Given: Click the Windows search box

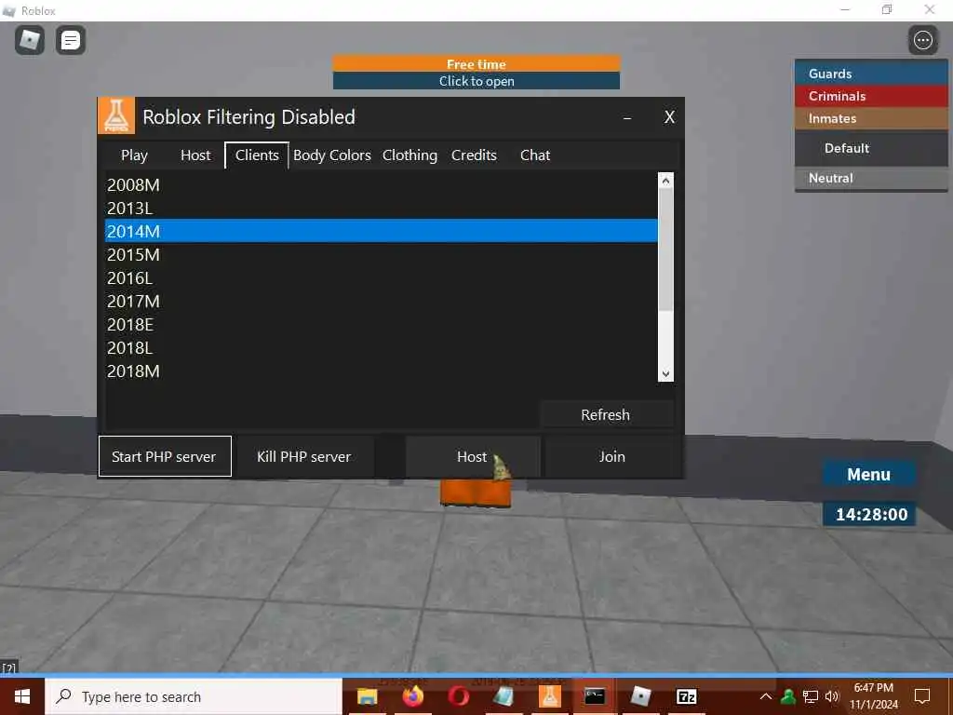Looking at the screenshot, I should pyautogui.click(x=194, y=696).
